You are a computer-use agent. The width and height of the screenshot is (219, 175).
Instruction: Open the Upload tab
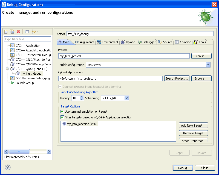(x=128, y=42)
